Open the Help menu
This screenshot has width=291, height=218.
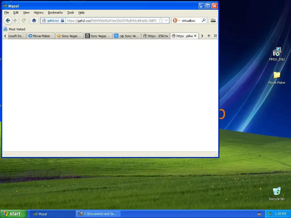pos(82,12)
